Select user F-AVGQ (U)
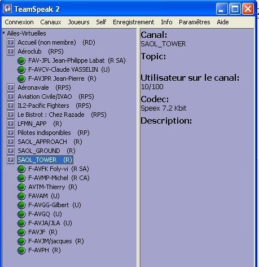This screenshot has width=259, height=267. tap(45, 214)
